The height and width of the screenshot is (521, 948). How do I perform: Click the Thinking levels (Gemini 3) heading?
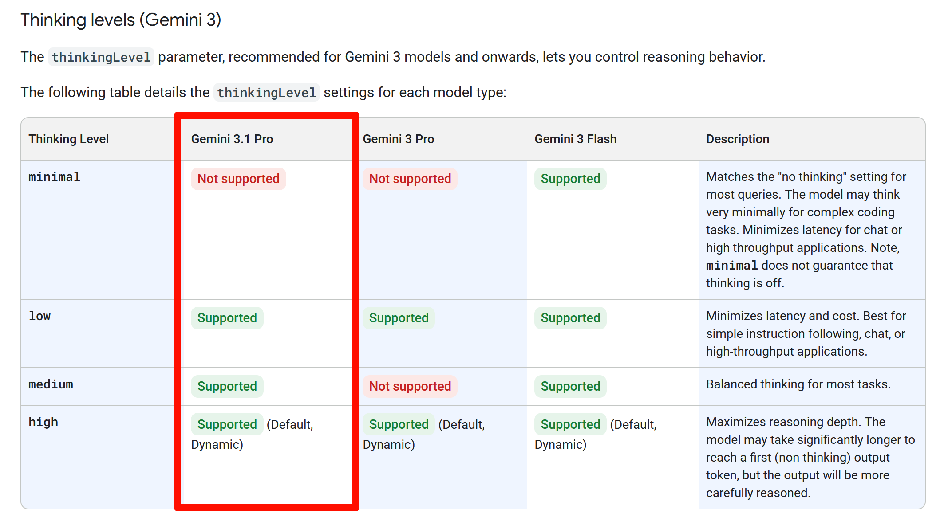click(x=121, y=20)
